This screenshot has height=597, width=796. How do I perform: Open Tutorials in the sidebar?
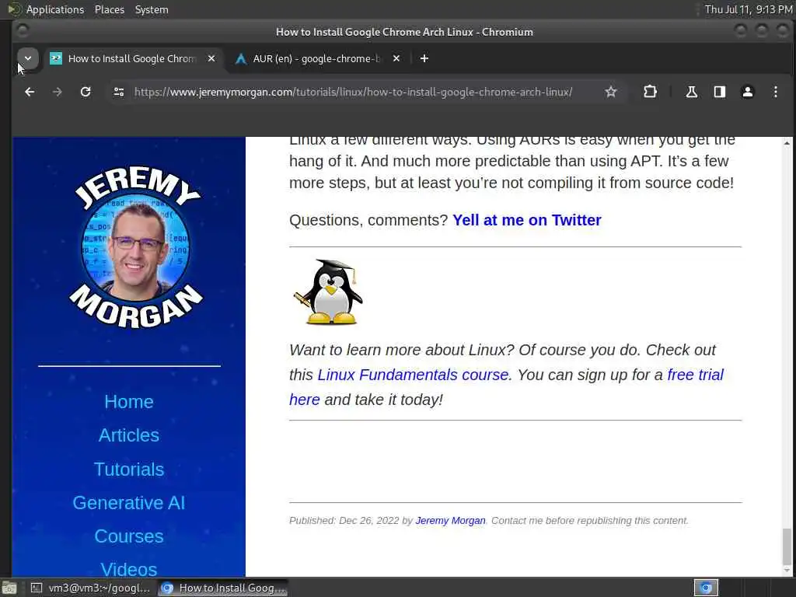point(129,470)
